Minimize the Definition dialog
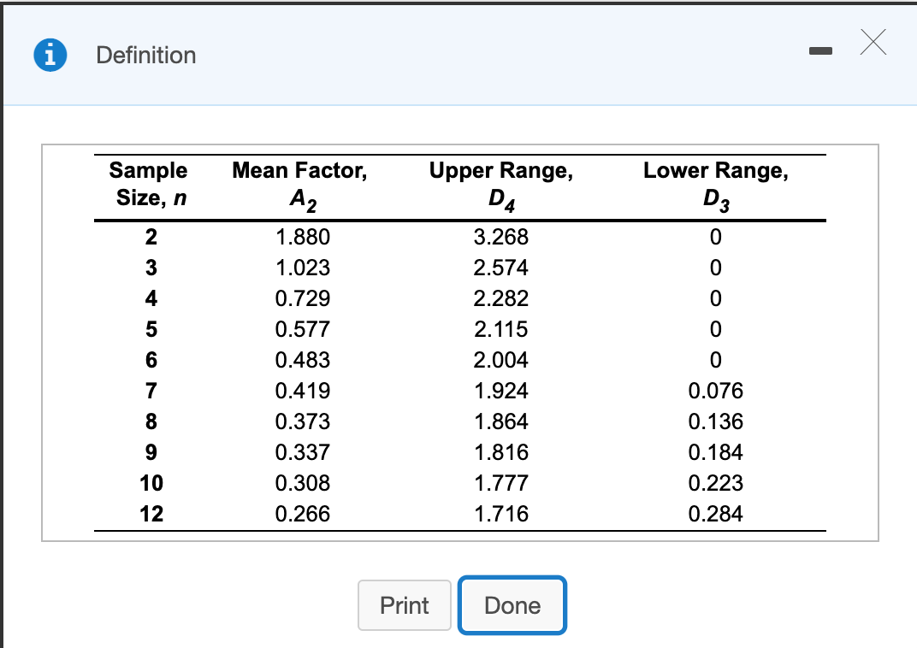The height and width of the screenshot is (648, 917). tap(820, 50)
